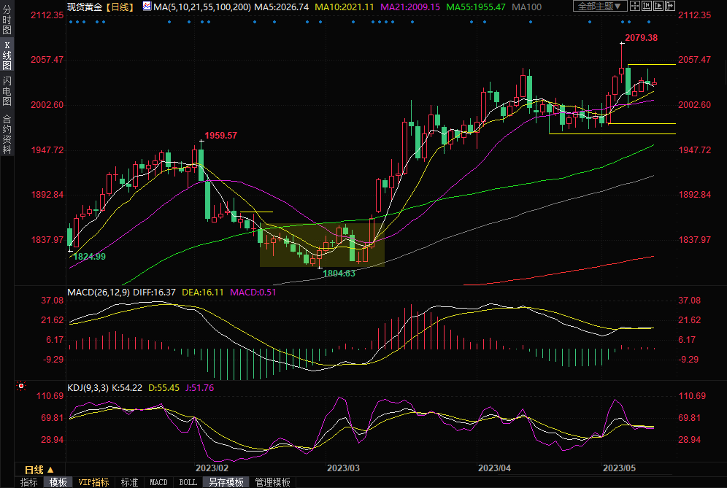Click the MA indicator icon beside MA(5,10,21,55,100,200)
The image size is (727, 488).
tap(147, 7)
